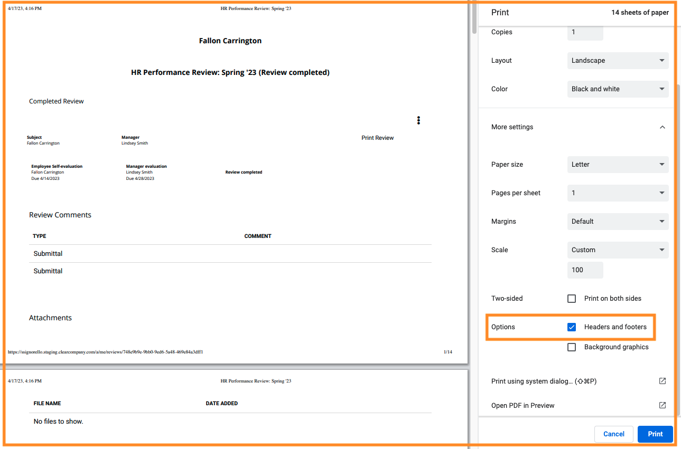The image size is (681, 449).
Task: Click Due 4/14/2023 text
Action: pyautogui.click(x=45, y=178)
